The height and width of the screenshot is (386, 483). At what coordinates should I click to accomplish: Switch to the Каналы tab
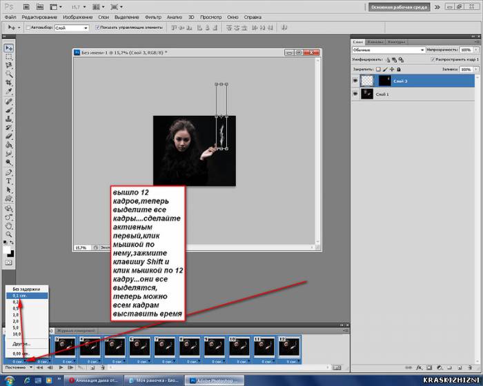coord(375,42)
